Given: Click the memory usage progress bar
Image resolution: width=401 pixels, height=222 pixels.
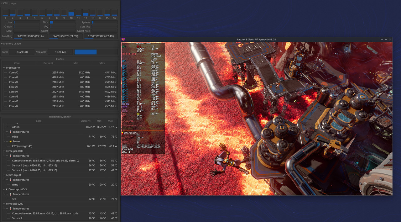Looking at the screenshot, I should point(96,52).
